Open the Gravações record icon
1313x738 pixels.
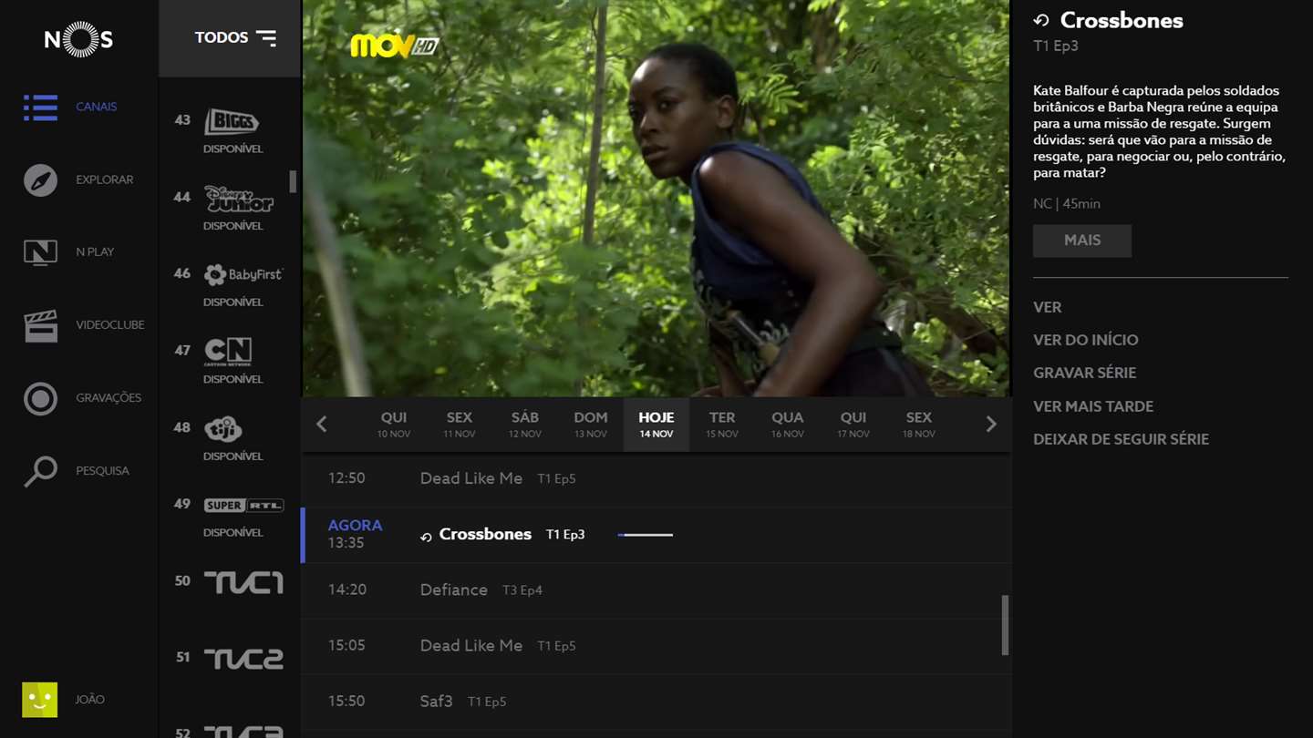click(40, 398)
